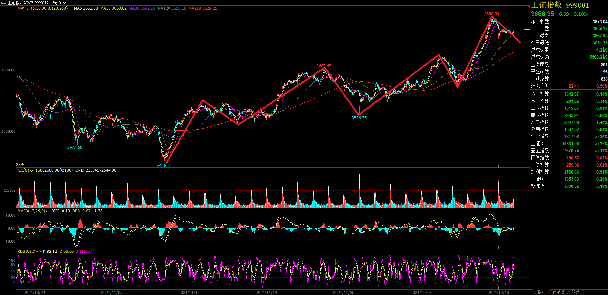Click the link icon beside 上证指数 title
The width and height of the screenshot is (608, 295).
(x=4, y=3)
